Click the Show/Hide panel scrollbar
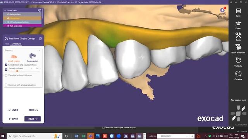 [42, 14]
